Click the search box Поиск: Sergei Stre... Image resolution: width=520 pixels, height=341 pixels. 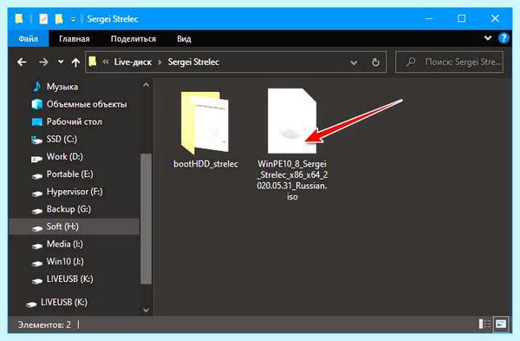click(x=449, y=62)
